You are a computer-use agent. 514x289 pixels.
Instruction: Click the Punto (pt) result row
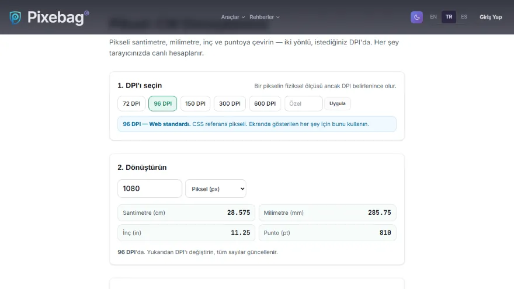point(328,232)
